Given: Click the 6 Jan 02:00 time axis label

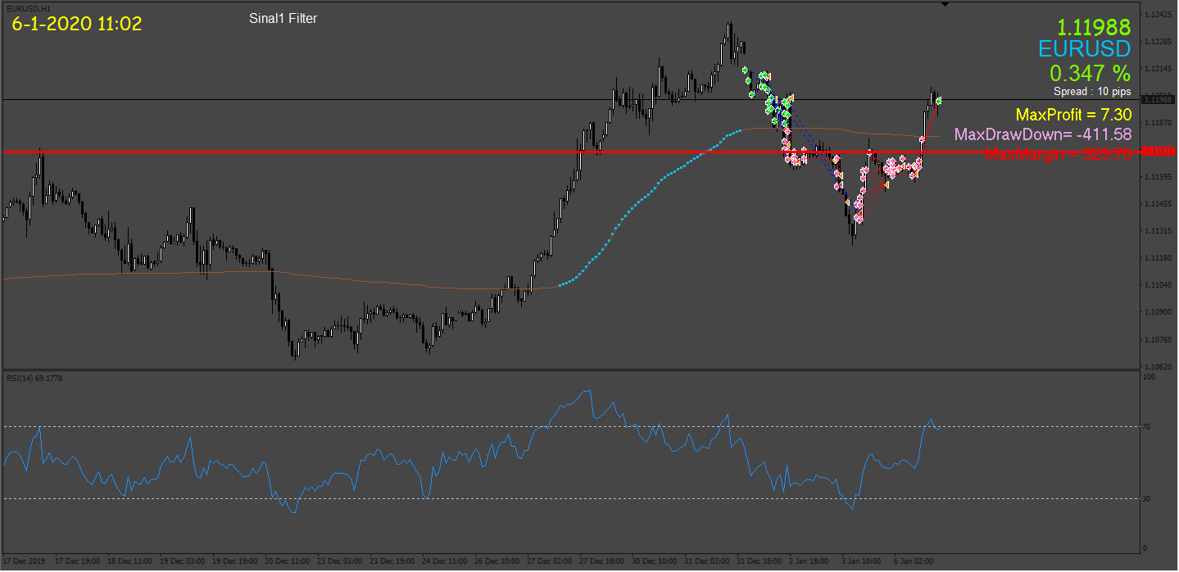Looking at the screenshot, I should 914,562.
